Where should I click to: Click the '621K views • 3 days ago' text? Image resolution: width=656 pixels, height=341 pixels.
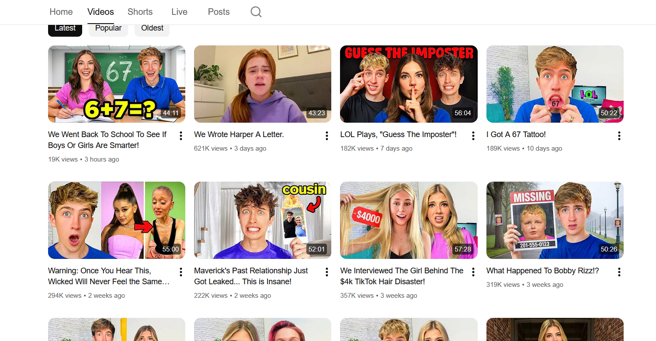[x=230, y=148]
